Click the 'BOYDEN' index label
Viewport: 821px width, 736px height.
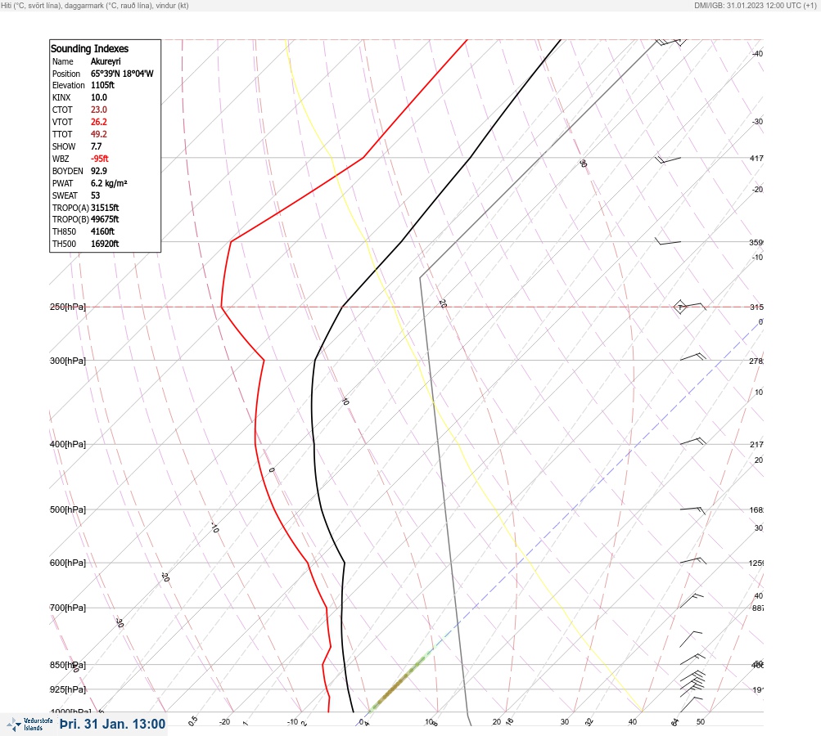pos(68,171)
